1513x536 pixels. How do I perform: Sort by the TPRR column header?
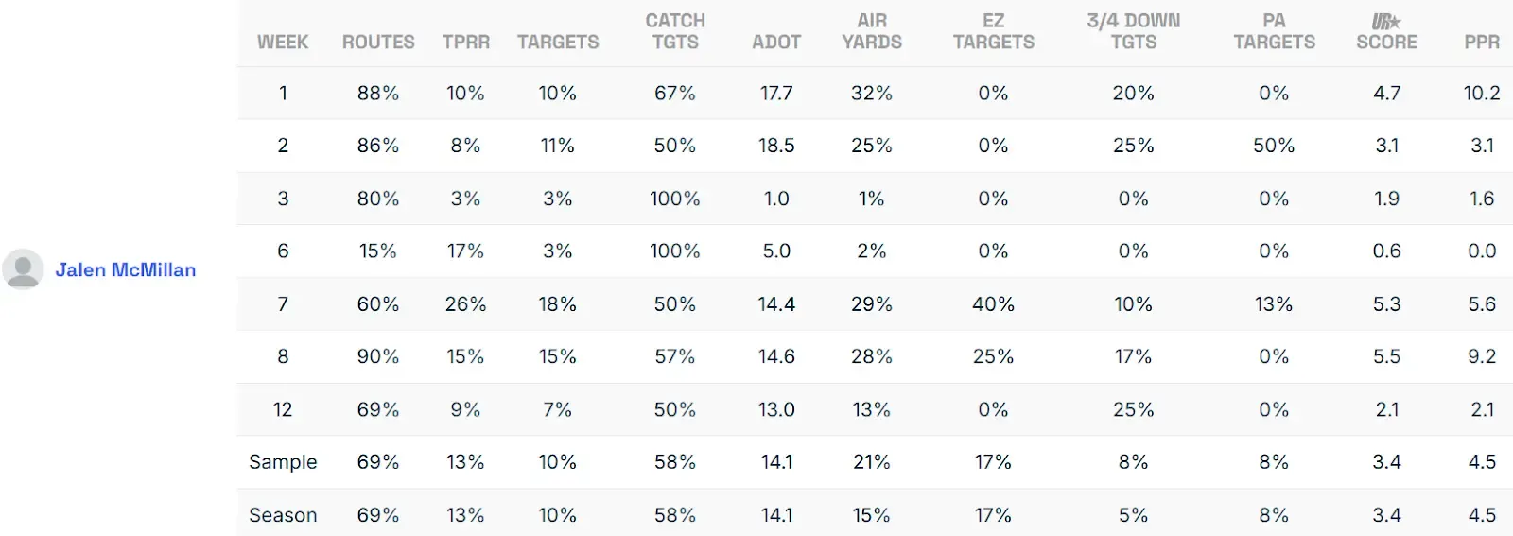click(x=466, y=43)
